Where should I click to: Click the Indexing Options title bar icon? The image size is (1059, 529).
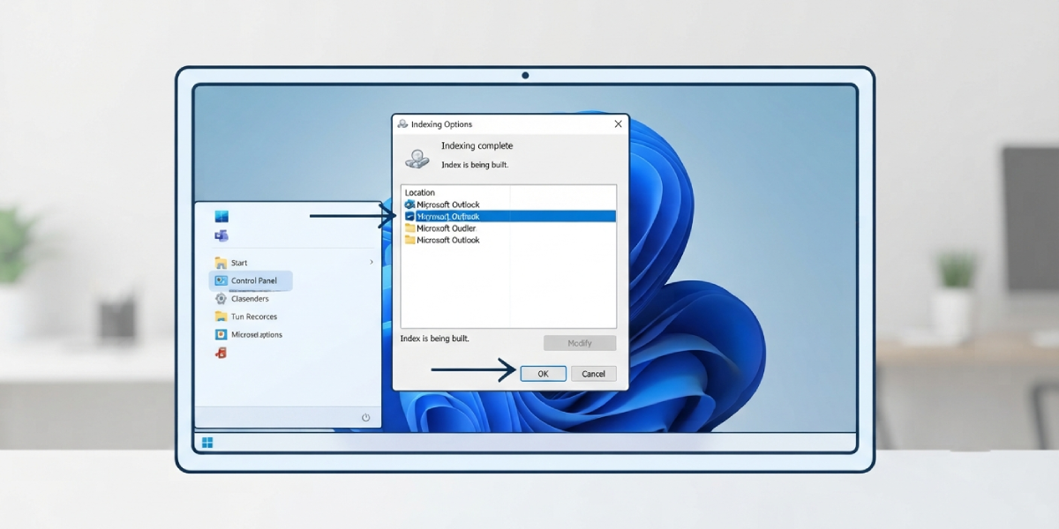coord(402,124)
